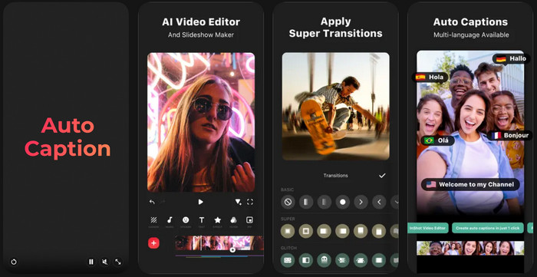The width and height of the screenshot is (537, 277).
Task: Click the replay icon in Auto Caption preview
Action: point(14,262)
